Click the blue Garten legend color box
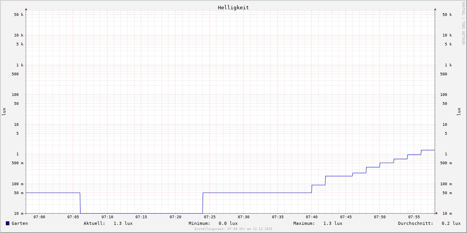Image resolution: width=467 pixels, height=233 pixels. click(x=7, y=223)
